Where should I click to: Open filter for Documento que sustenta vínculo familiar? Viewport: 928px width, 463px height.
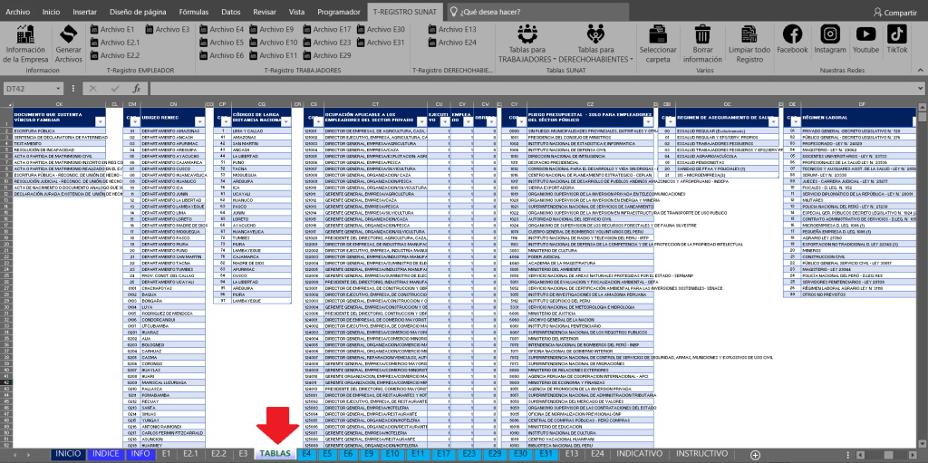101,121
